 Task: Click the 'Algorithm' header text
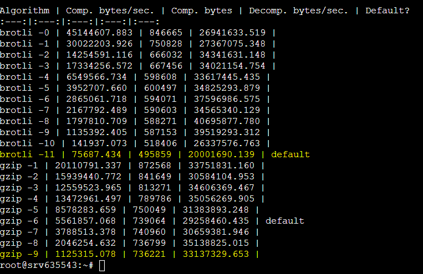24,11
